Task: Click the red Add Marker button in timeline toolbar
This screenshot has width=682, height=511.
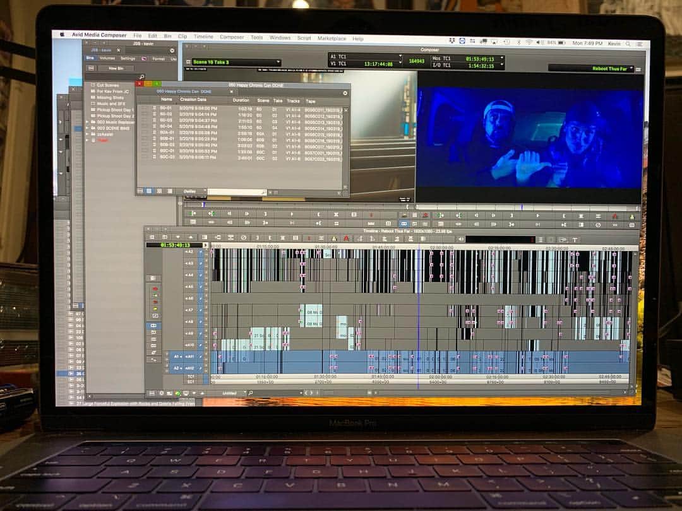Action: coord(308,238)
